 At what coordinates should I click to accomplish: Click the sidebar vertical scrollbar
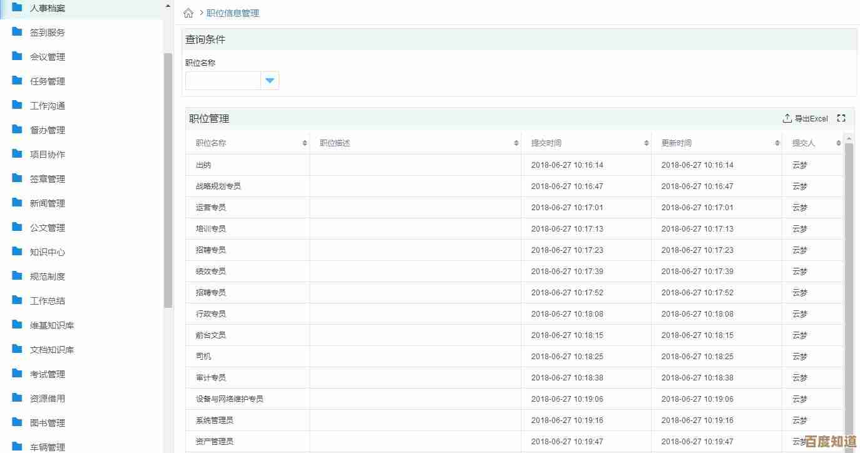pyautogui.click(x=168, y=180)
